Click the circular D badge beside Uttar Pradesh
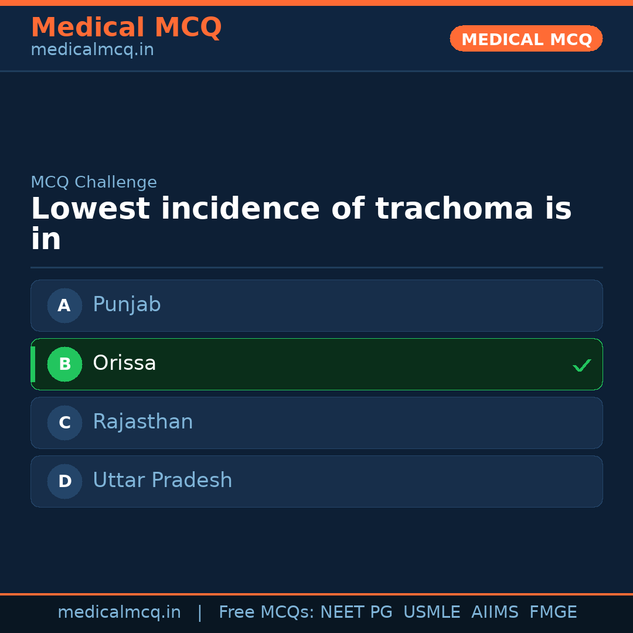633x633 pixels. (x=64, y=481)
